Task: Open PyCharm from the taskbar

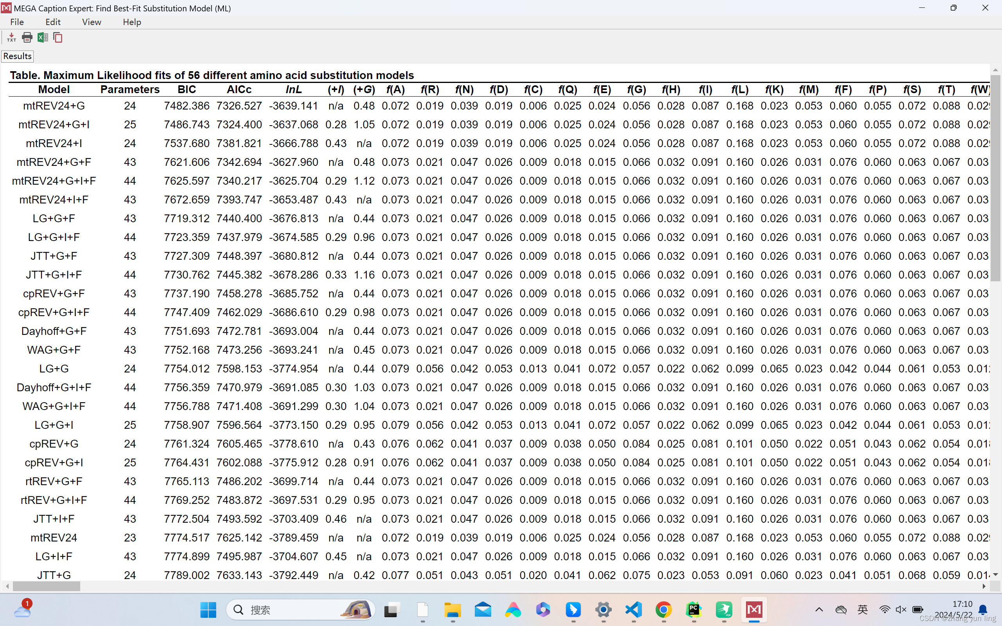Action: (694, 610)
